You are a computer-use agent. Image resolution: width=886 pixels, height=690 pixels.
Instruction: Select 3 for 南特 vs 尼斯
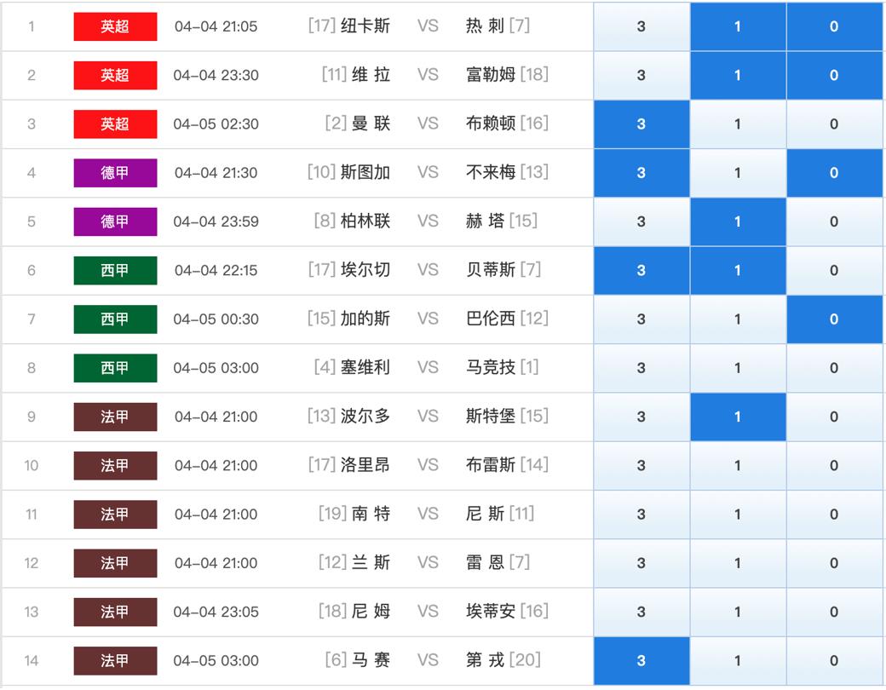click(641, 515)
